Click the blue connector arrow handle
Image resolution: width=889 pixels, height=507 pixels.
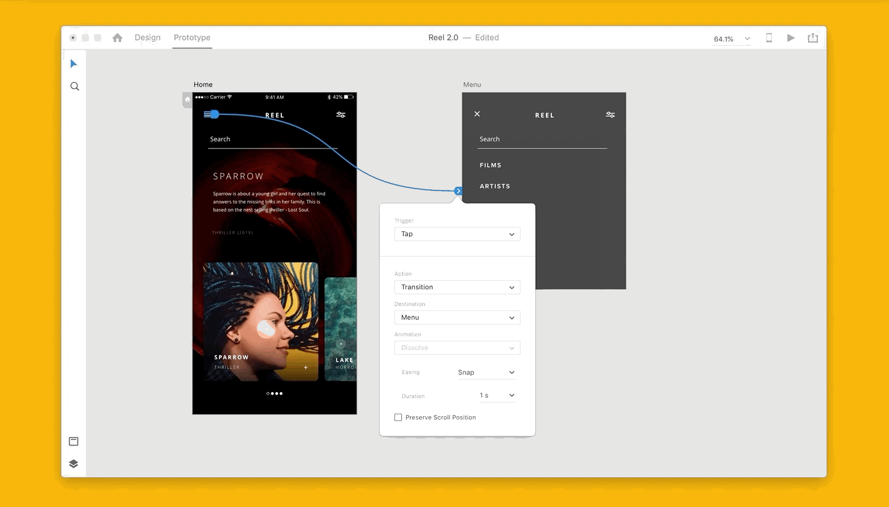[458, 191]
